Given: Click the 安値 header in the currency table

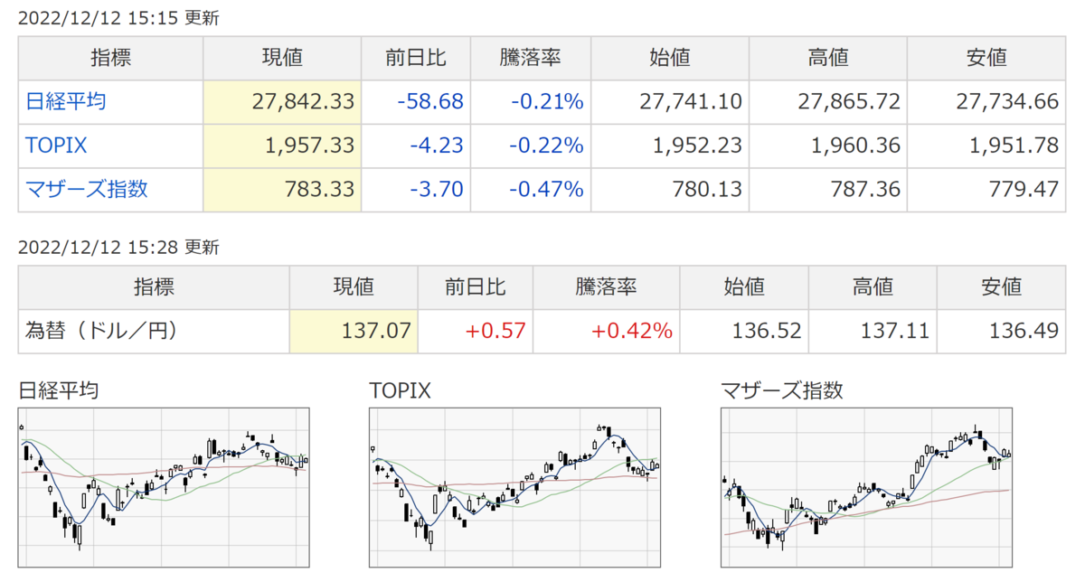Looking at the screenshot, I should click(x=1002, y=288).
